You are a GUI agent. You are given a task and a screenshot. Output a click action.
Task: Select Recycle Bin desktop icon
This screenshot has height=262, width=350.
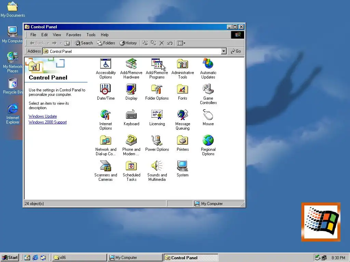click(x=13, y=86)
